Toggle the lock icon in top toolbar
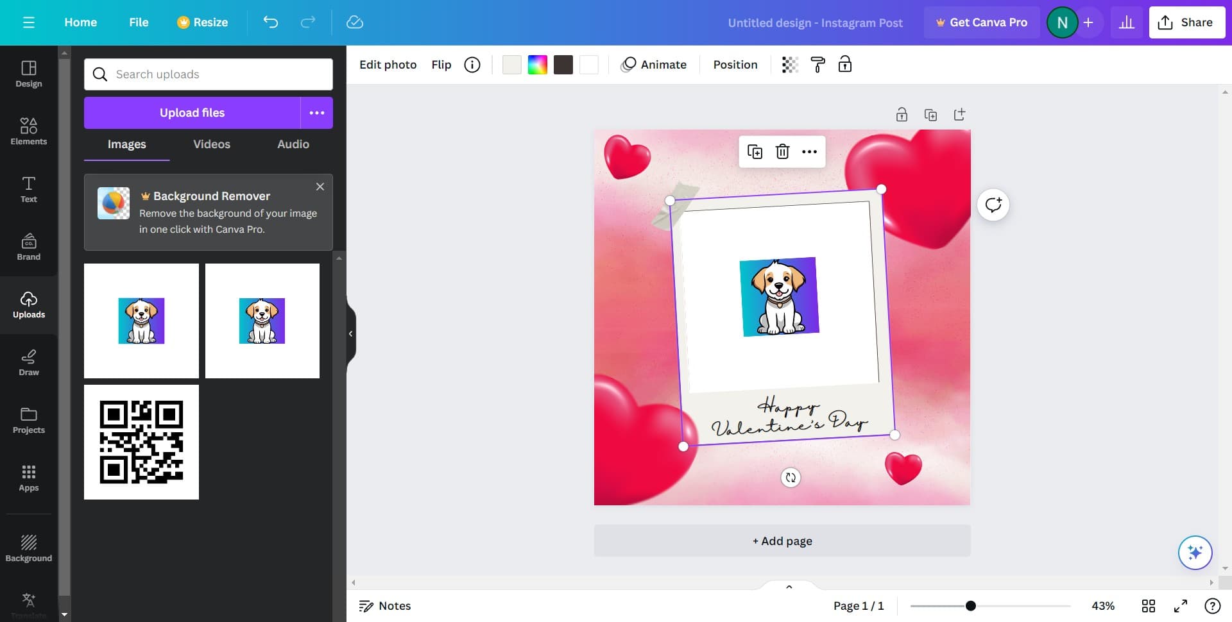 point(845,65)
